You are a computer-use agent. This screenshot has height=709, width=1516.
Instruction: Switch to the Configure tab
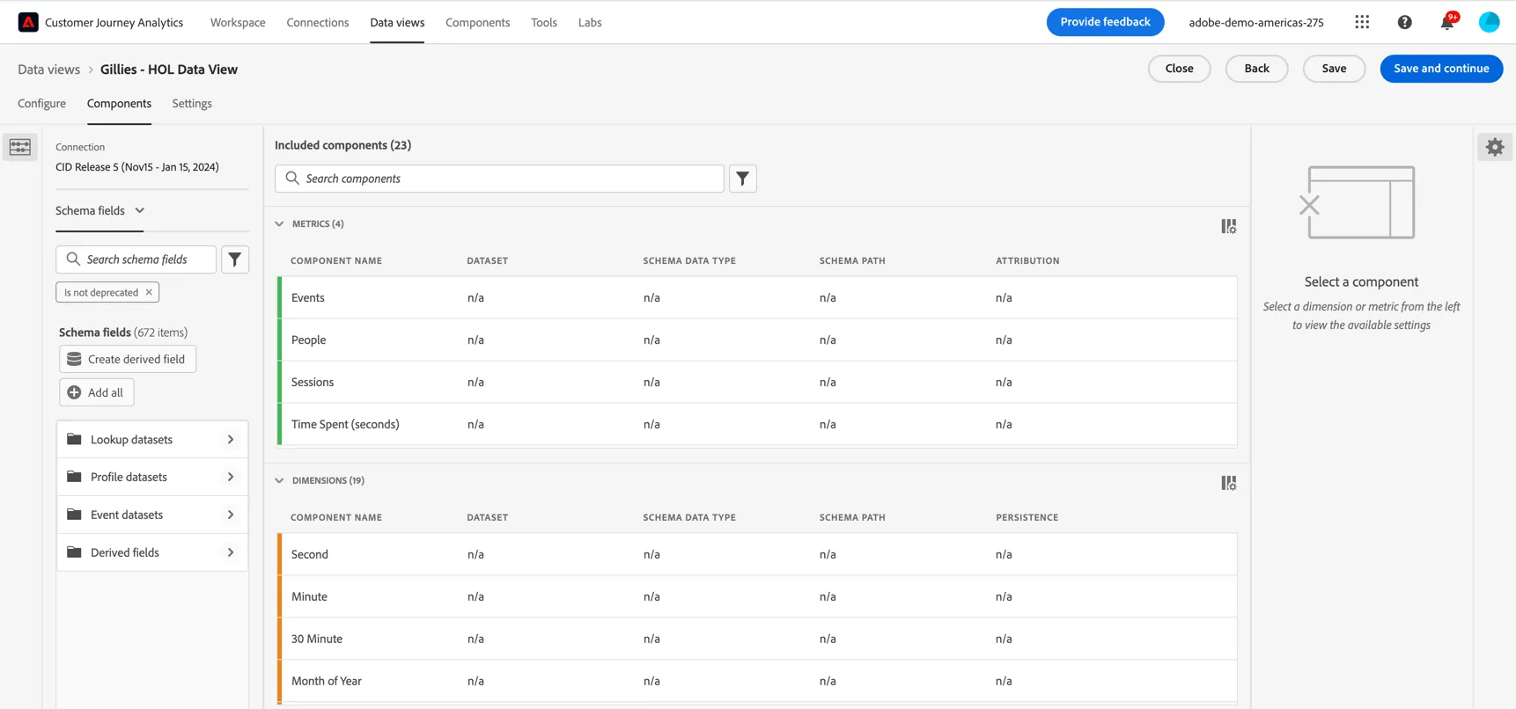tap(41, 103)
